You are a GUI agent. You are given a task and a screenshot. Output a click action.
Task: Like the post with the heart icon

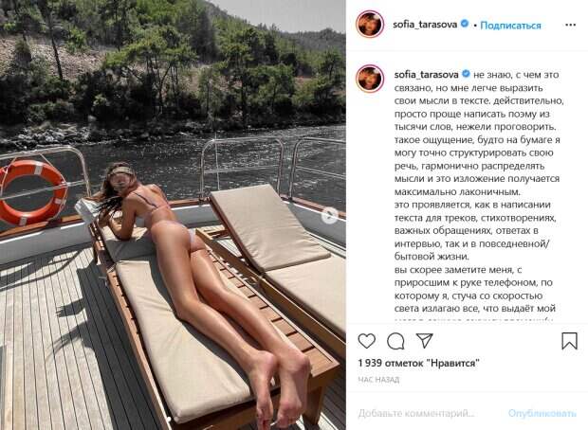click(366, 341)
